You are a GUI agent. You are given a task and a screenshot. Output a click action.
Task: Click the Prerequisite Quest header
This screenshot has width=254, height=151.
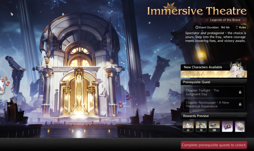[214, 82]
